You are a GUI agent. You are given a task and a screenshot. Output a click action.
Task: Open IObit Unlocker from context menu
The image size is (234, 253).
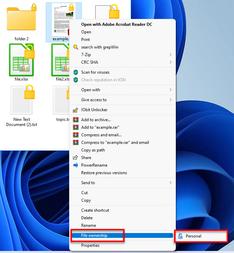[x=94, y=110]
